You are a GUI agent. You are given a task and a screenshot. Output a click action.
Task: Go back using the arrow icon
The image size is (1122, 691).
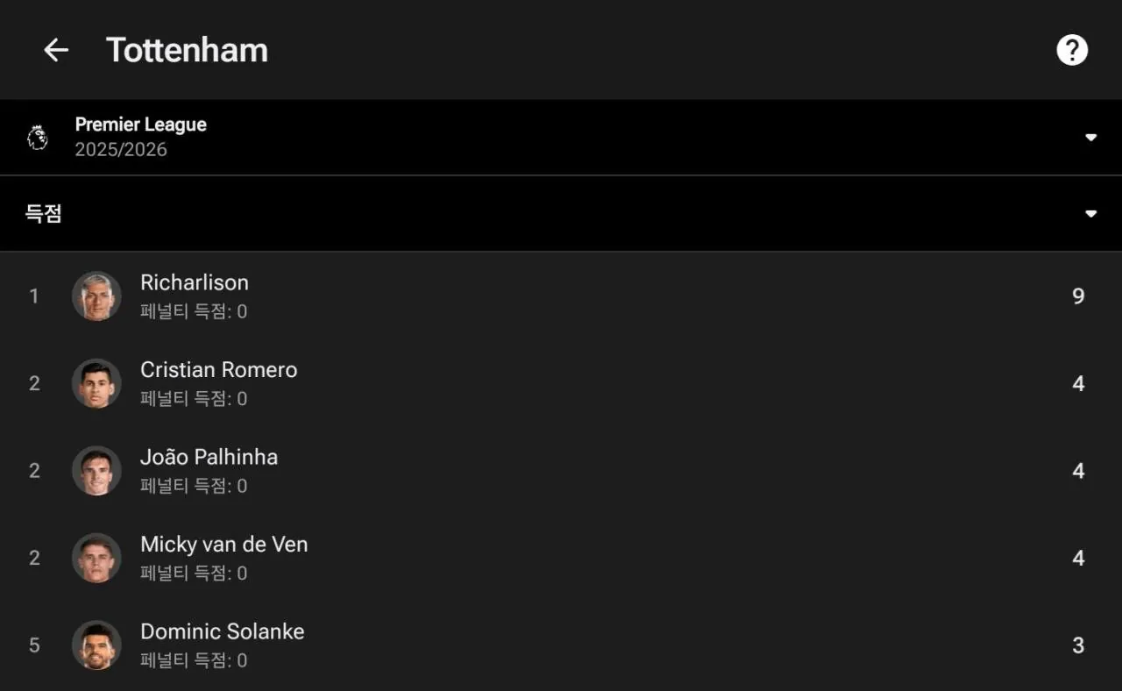(x=56, y=50)
